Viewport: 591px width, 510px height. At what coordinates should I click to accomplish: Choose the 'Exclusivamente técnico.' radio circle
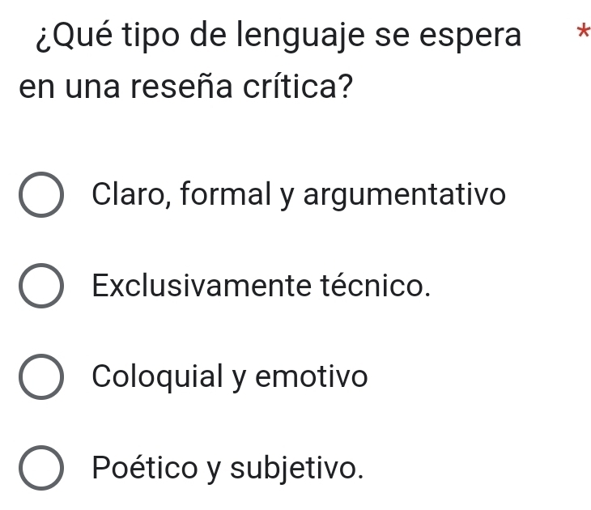pos(40,287)
